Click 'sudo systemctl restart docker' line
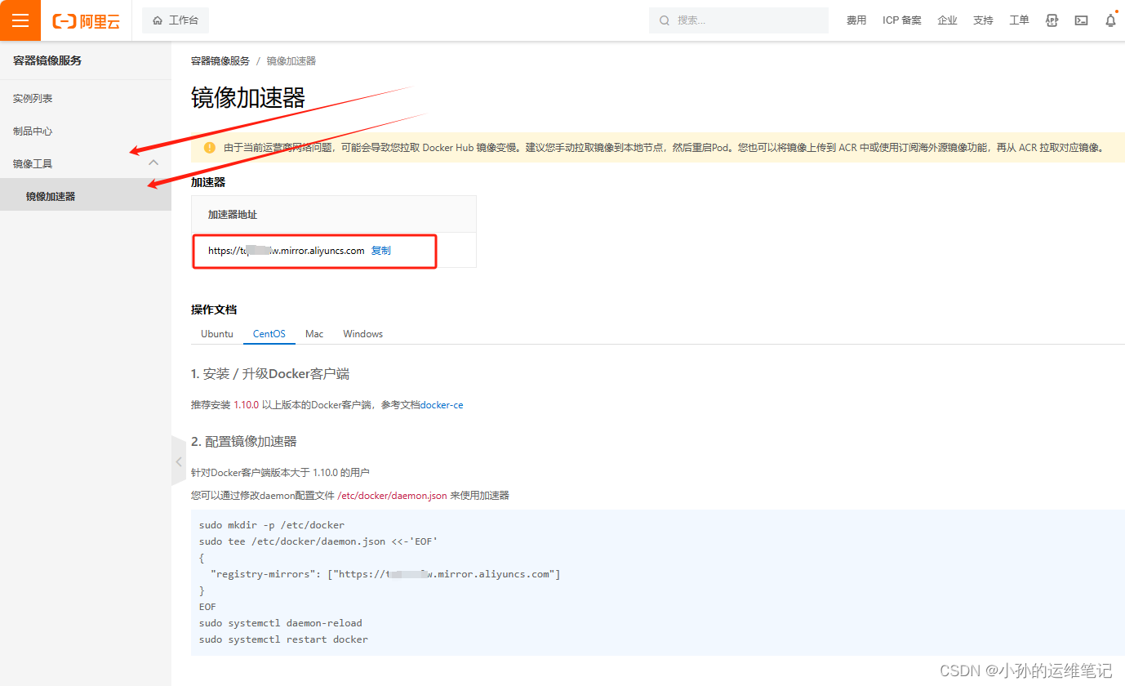 click(283, 639)
